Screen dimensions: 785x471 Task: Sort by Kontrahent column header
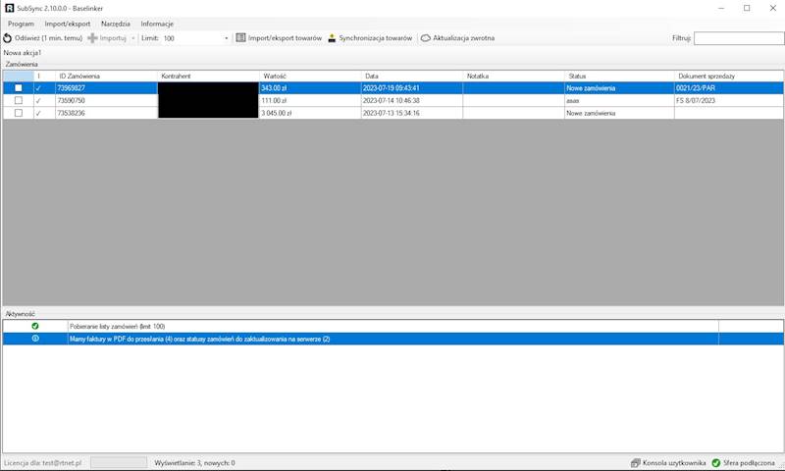click(208, 77)
